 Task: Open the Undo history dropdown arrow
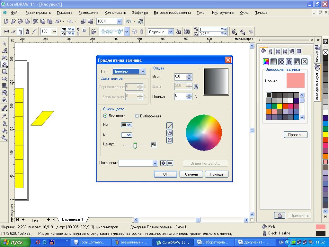click(64, 21)
